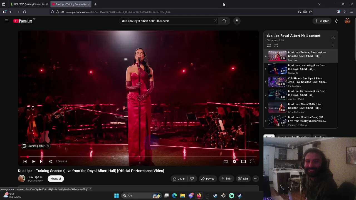
Task: Skip to the previous video
Action: tap(25, 161)
